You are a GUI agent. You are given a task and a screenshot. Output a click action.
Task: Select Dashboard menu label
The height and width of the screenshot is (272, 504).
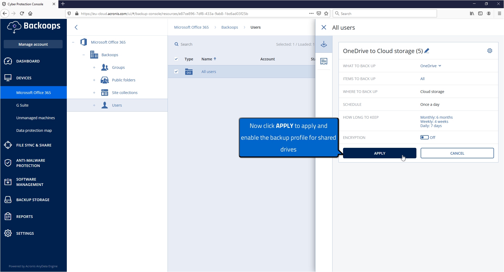point(28,61)
